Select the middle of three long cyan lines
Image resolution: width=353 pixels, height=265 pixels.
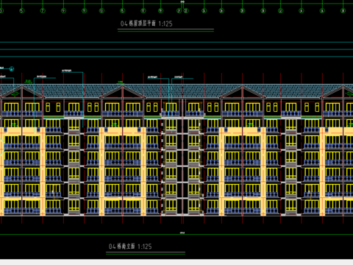(x=176, y=49)
